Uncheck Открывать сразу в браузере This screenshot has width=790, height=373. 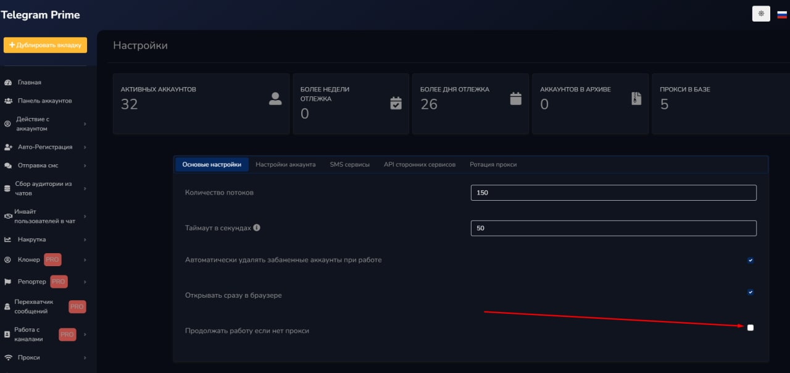[750, 292]
